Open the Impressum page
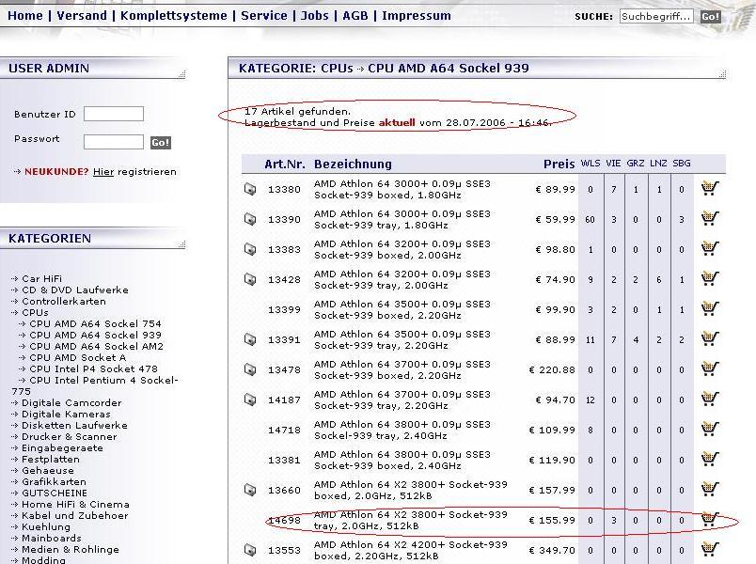The width and height of the screenshot is (756, 564). (417, 15)
